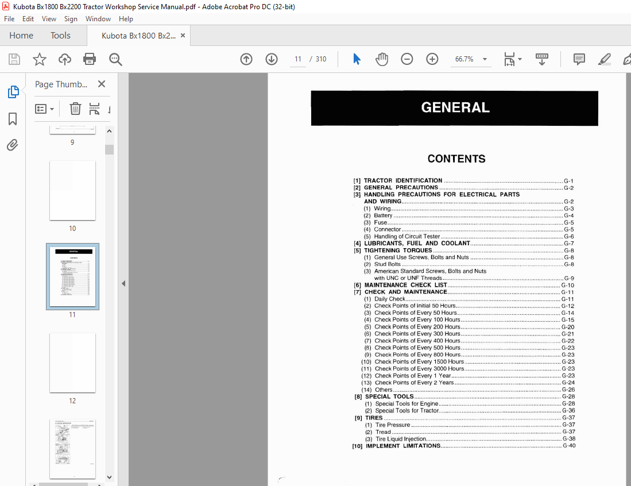
Task: Go to previous page arrow
Action: (x=246, y=59)
